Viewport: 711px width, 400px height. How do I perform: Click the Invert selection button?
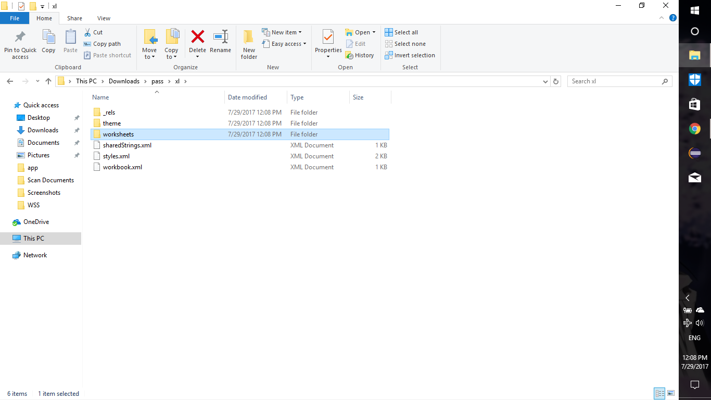coord(410,55)
